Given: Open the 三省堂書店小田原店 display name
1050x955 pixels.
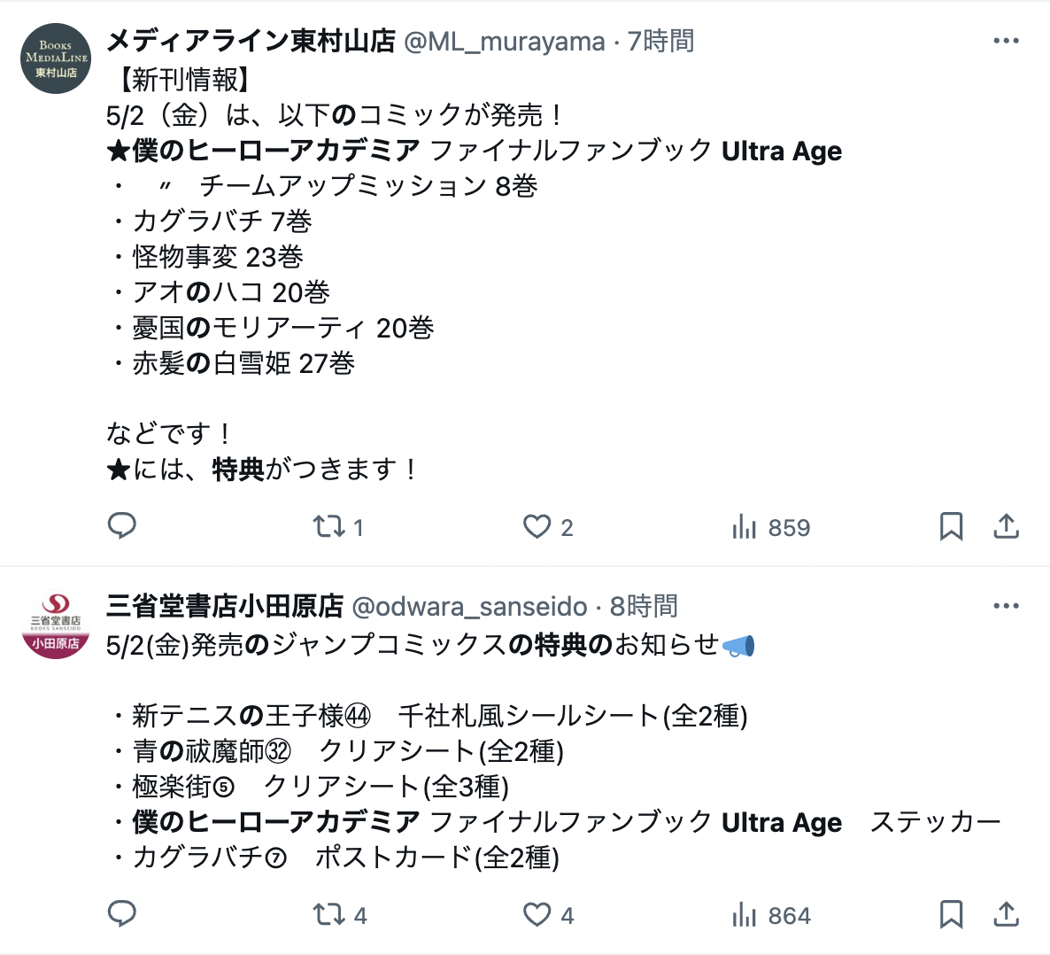Looking at the screenshot, I should click(x=225, y=606).
